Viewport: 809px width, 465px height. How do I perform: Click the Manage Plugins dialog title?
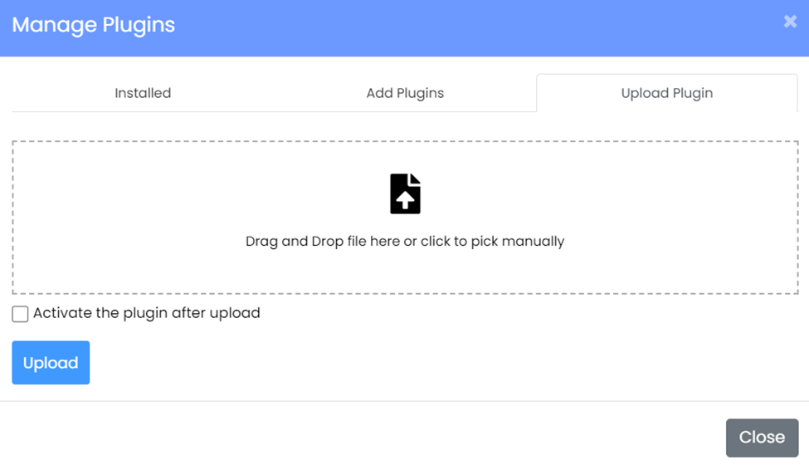pyautogui.click(x=93, y=25)
